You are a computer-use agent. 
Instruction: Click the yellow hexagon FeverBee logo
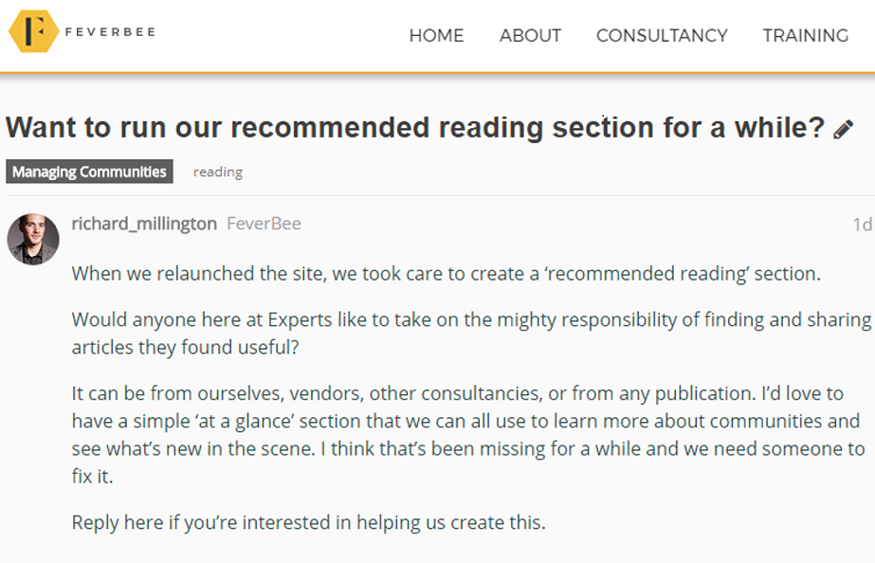[x=33, y=31]
